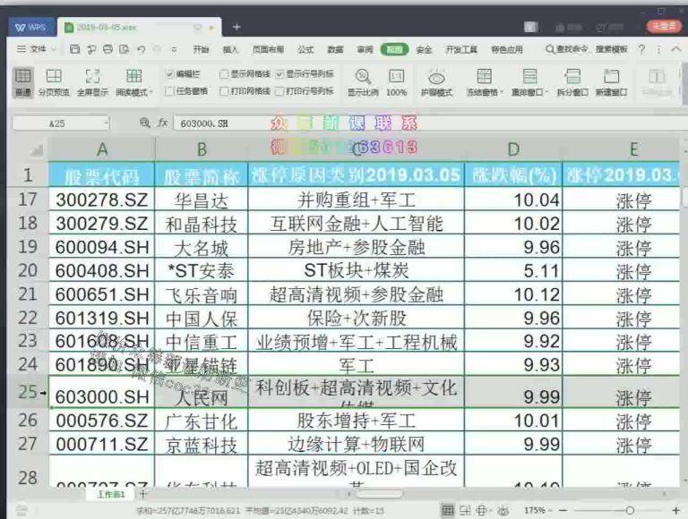
Task: Select the Normal (普通) view icon
Action: [22, 77]
